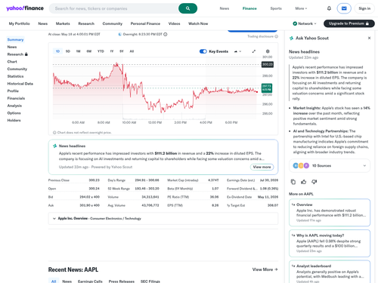The image size is (378, 283).
Task: Open the chart type dropdown
Action: point(237,51)
